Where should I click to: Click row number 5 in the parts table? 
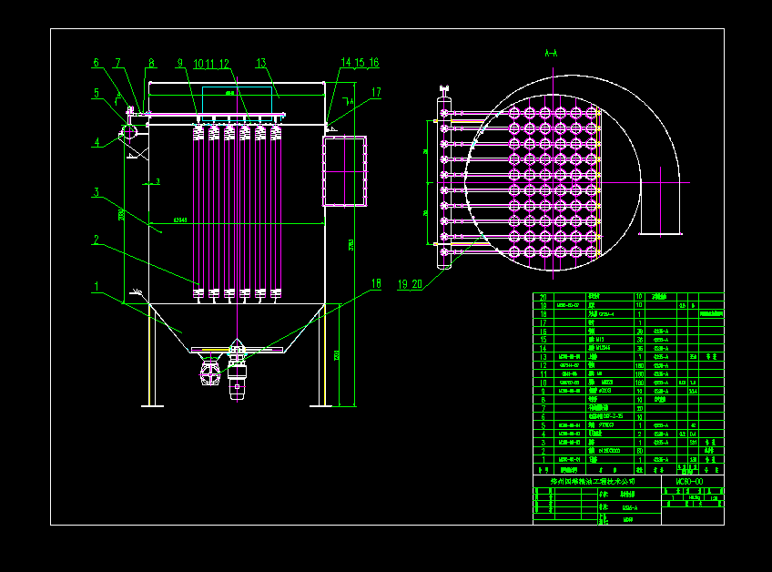click(x=543, y=425)
